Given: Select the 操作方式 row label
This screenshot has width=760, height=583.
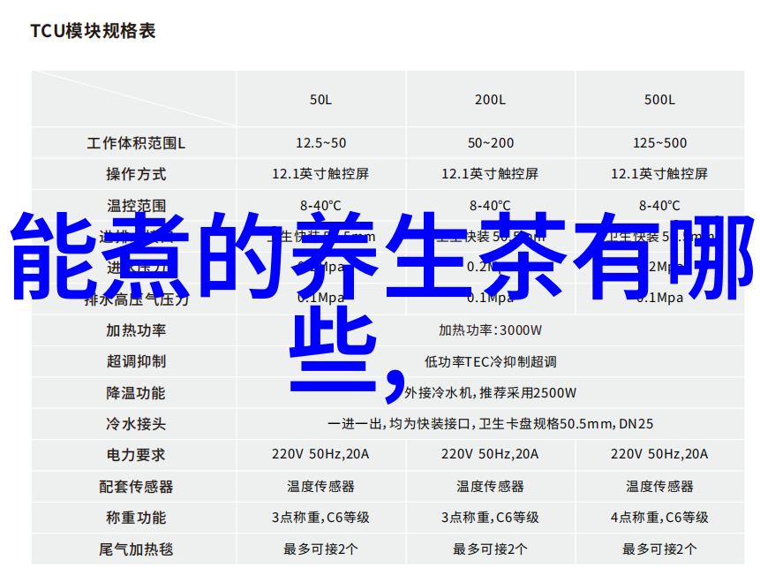Looking at the screenshot, I should (135, 174).
